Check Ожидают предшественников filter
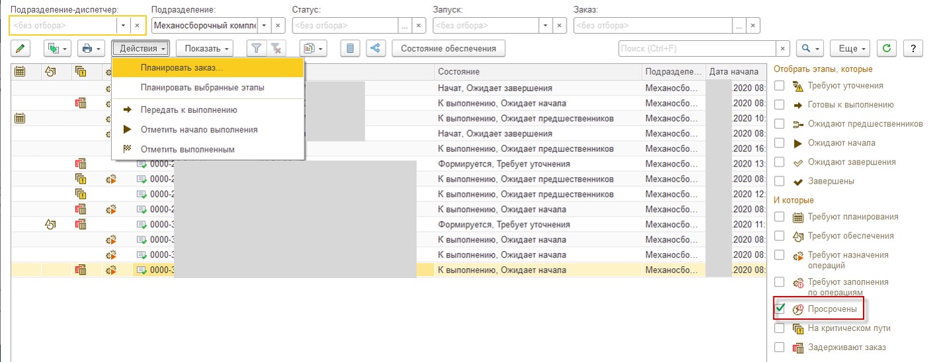The image size is (937, 362). point(780,124)
